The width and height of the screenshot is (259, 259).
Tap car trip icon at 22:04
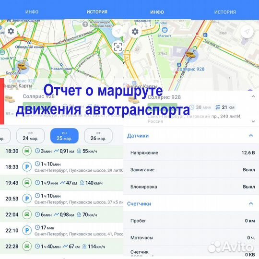click(x=27, y=214)
